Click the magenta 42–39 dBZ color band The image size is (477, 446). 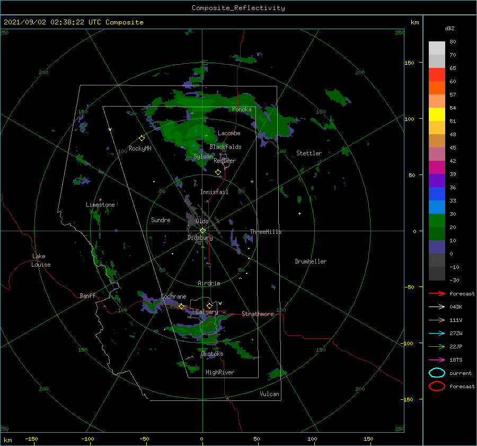point(437,168)
